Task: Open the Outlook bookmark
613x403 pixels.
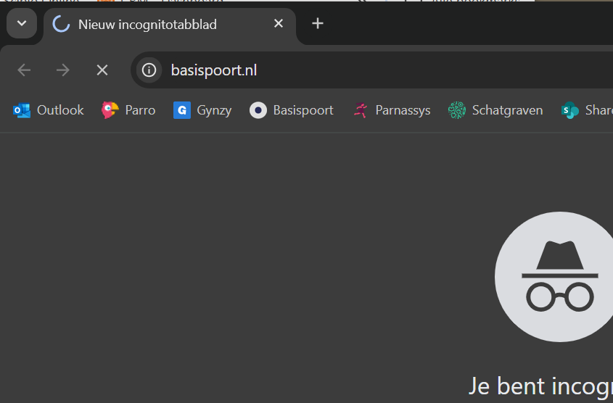Action: click(x=48, y=110)
